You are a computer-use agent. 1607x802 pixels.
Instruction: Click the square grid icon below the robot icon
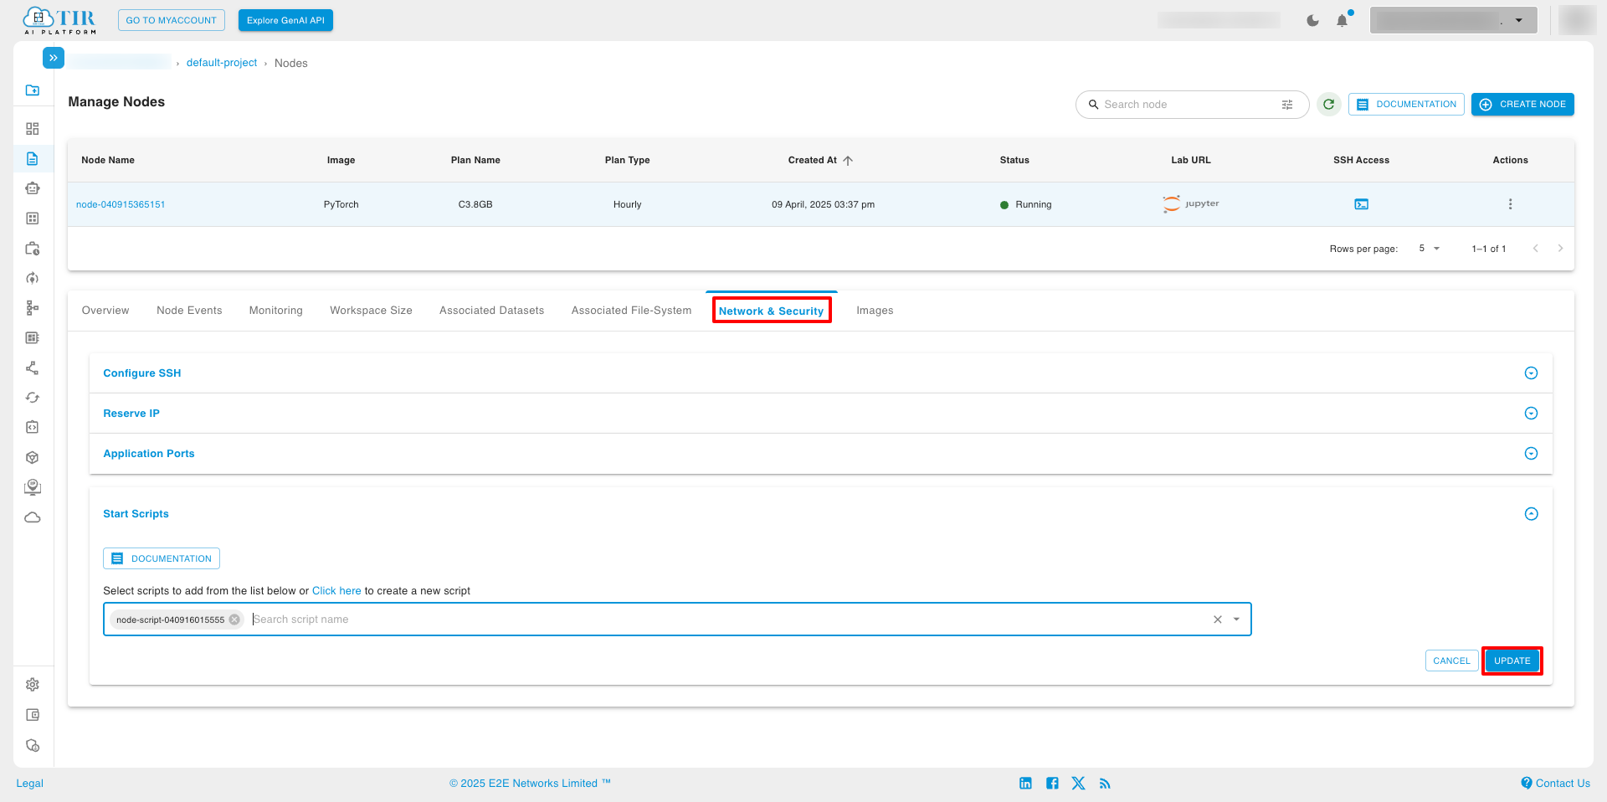pyautogui.click(x=33, y=218)
